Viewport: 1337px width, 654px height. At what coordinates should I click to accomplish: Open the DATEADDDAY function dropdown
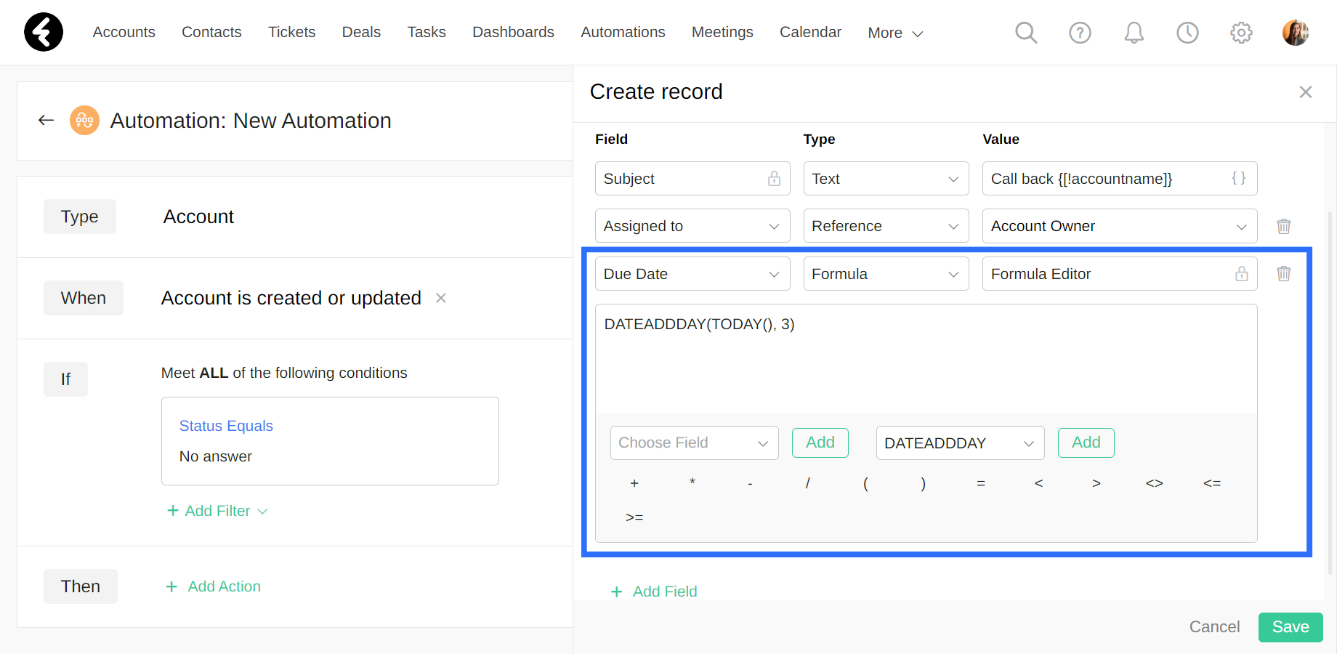pyautogui.click(x=960, y=443)
